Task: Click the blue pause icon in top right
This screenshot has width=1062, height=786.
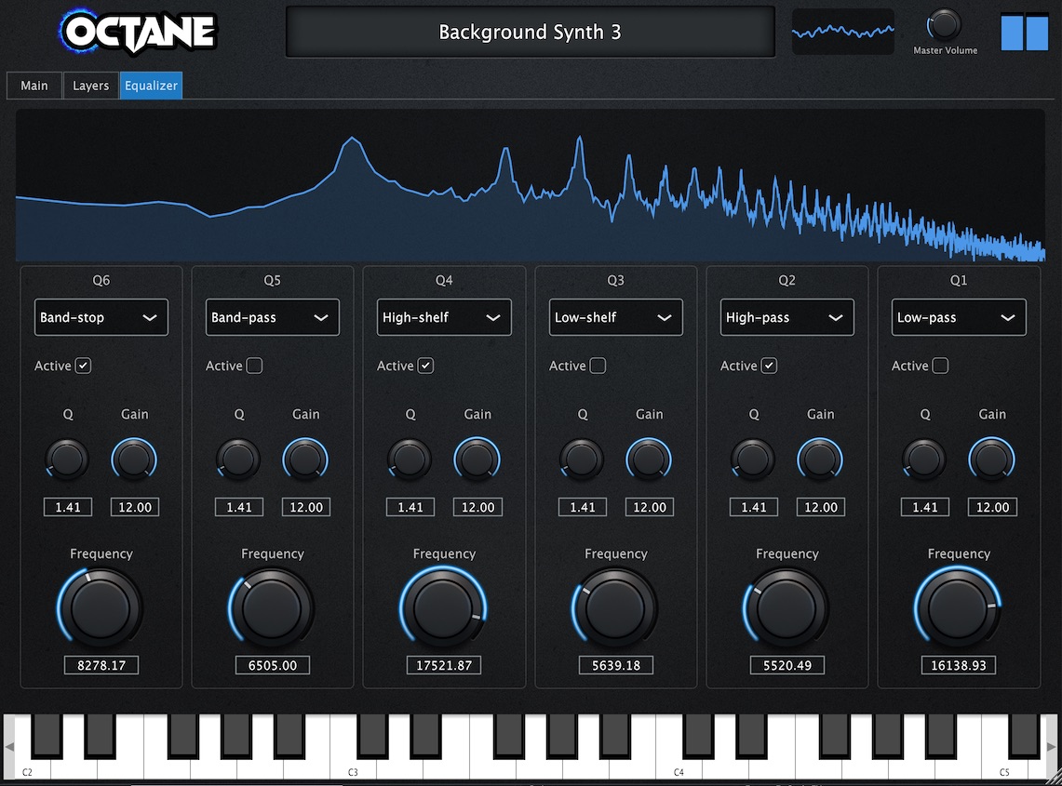Action: pos(1024,32)
